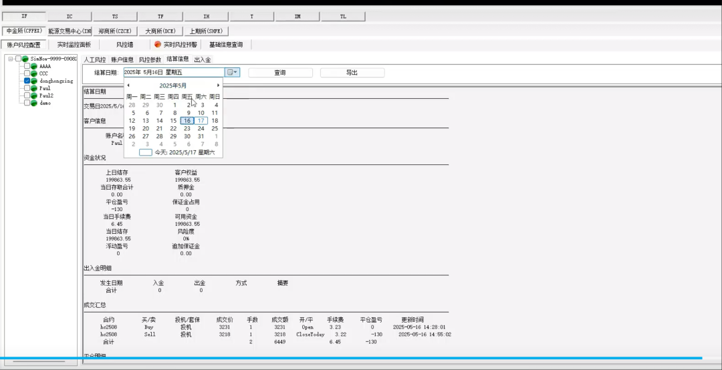Click the red icon on 实时风控预警 tab
Image resolution: width=722 pixels, height=370 pixels.
(x=158, y=45)
